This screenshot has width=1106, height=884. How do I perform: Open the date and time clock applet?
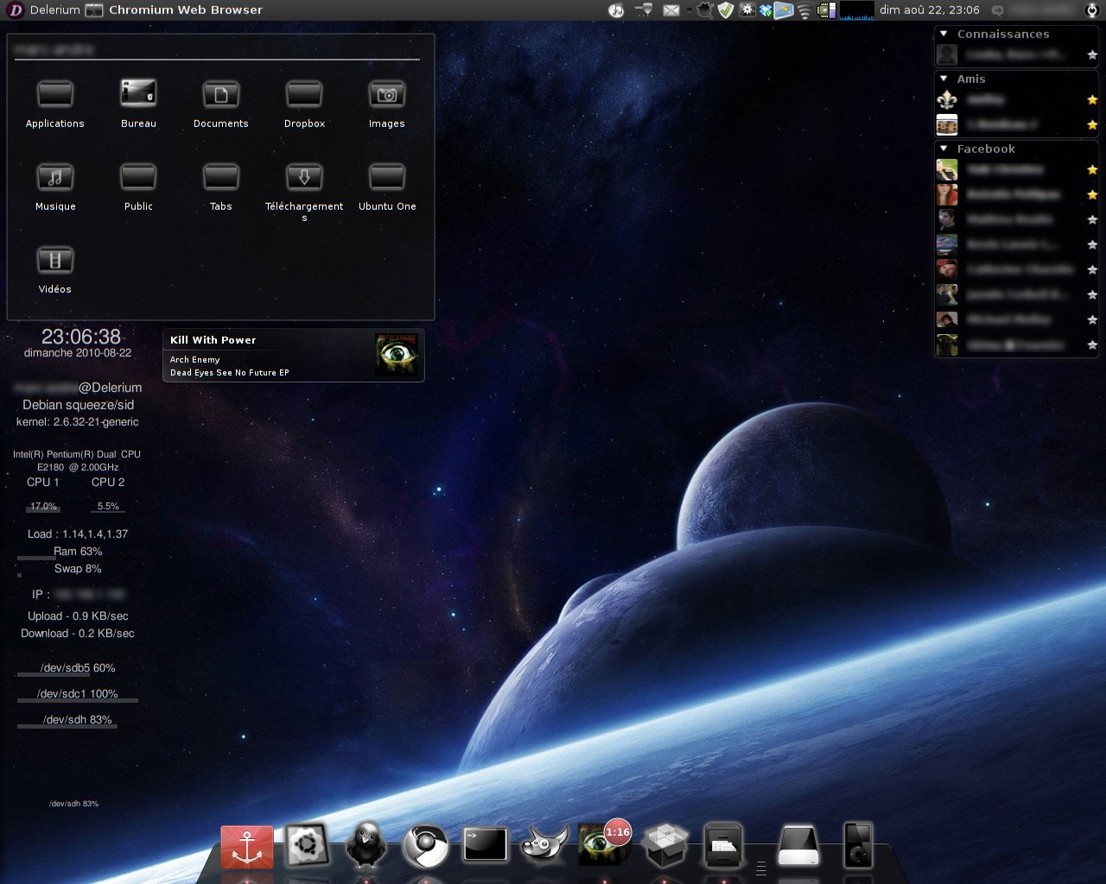coord(930,10)
